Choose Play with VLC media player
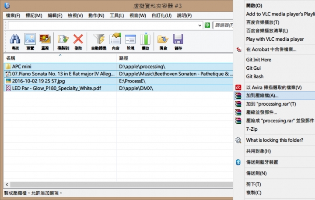Viewport: 315px width, 200px height. pos(275,39)
